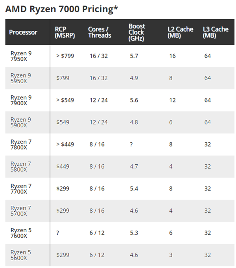Select the Ryzen 9 7900X processor name
The height and width of the screenshot is (268, 236).
[21, 100]
